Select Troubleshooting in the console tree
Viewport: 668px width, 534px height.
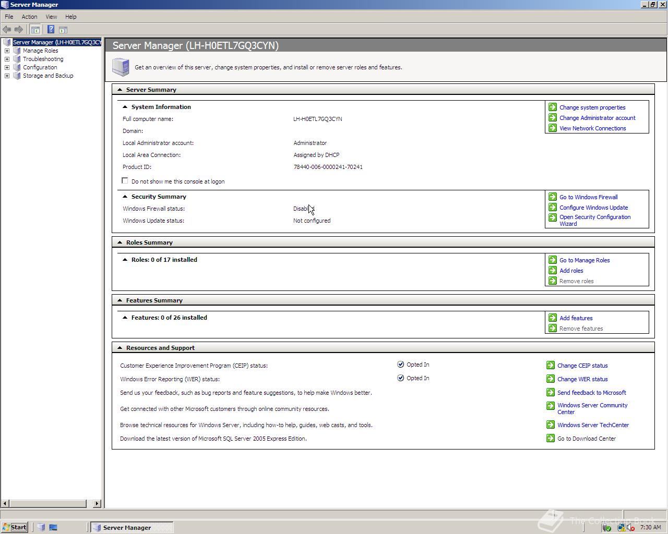coord(43,59)
